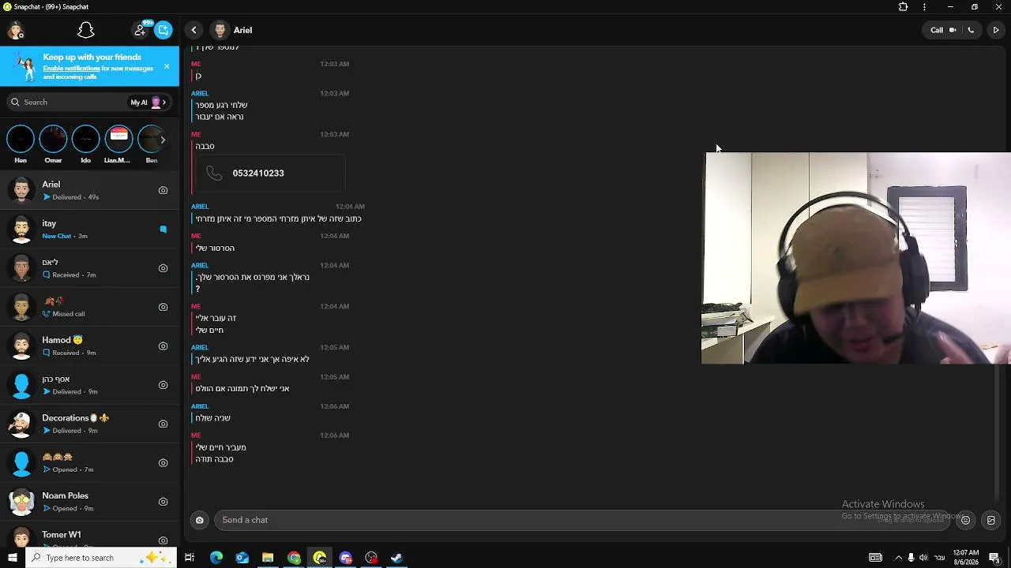Open the chat with the Missed call
Screen dimensions: 1011x568
pos(89,307)
